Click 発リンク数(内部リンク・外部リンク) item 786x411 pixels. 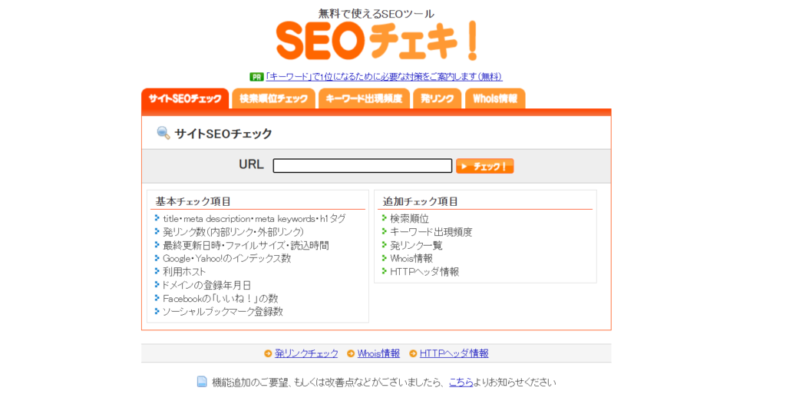click(x=233, y=232)
